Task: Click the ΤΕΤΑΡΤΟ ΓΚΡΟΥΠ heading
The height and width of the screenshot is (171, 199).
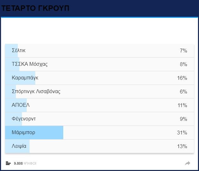Action: click(x=35, y=9)
